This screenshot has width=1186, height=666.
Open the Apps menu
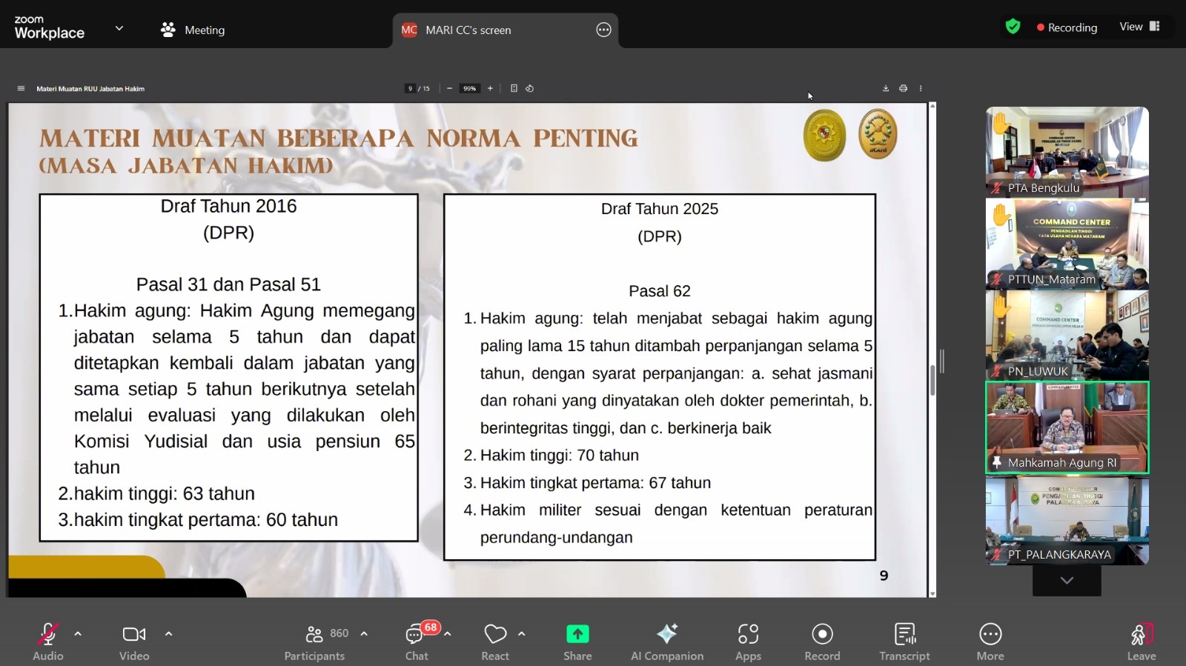pyautogui.click(x=748, y=642)
